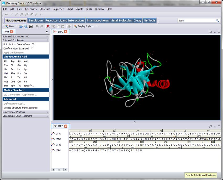Open the Small Molecules tab

121,20
